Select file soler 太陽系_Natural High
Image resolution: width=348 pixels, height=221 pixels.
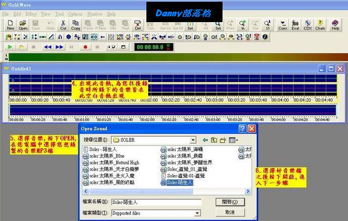(111, 163)
